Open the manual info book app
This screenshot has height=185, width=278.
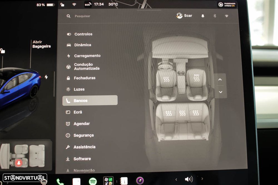click(x=124, y=181)
